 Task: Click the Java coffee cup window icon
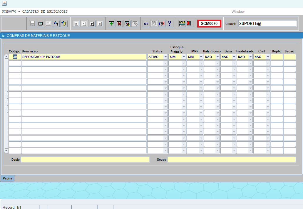(4, 3)
